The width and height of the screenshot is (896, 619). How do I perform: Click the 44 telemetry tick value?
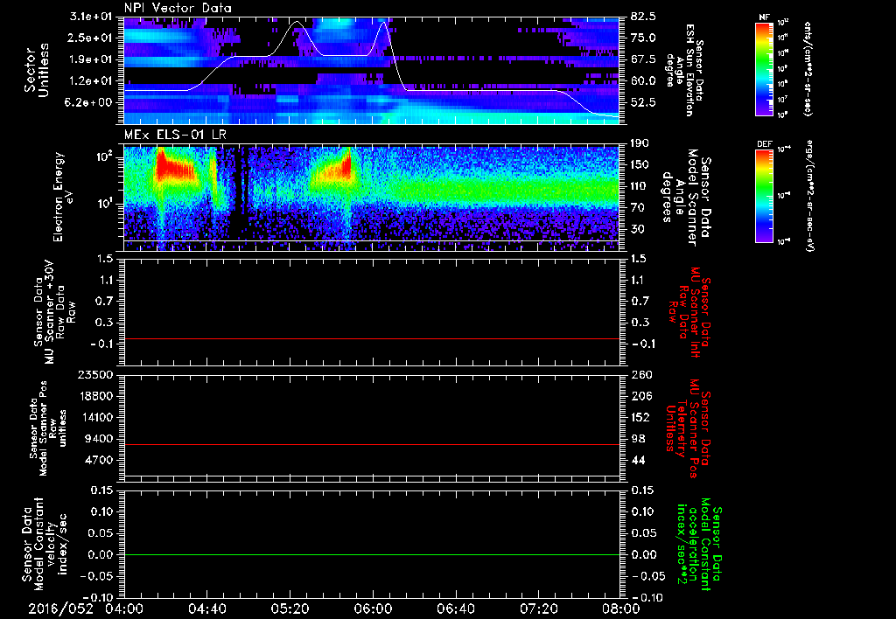(x=638, y=460)
